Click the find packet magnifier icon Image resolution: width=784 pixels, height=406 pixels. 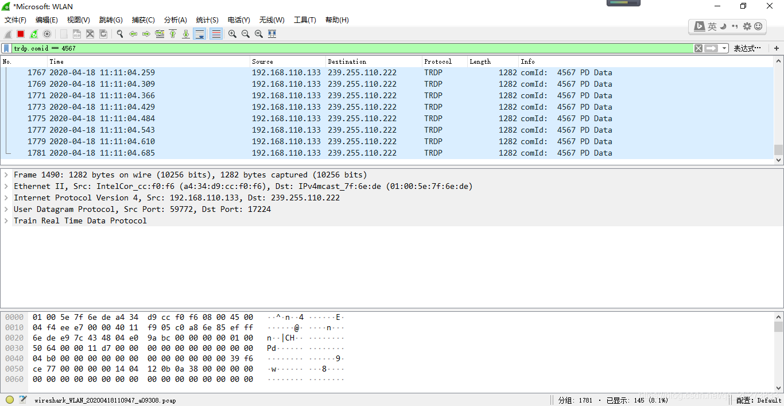click(119, 33)
